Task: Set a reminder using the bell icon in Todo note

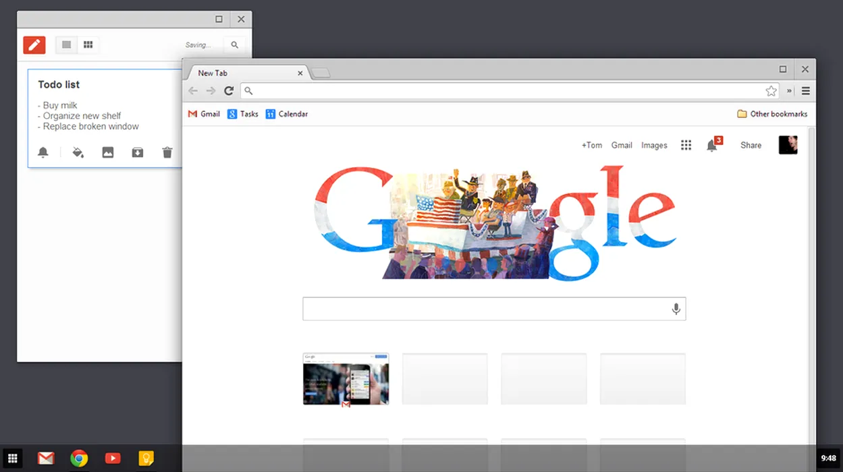Action: click(x=43, y=152)
